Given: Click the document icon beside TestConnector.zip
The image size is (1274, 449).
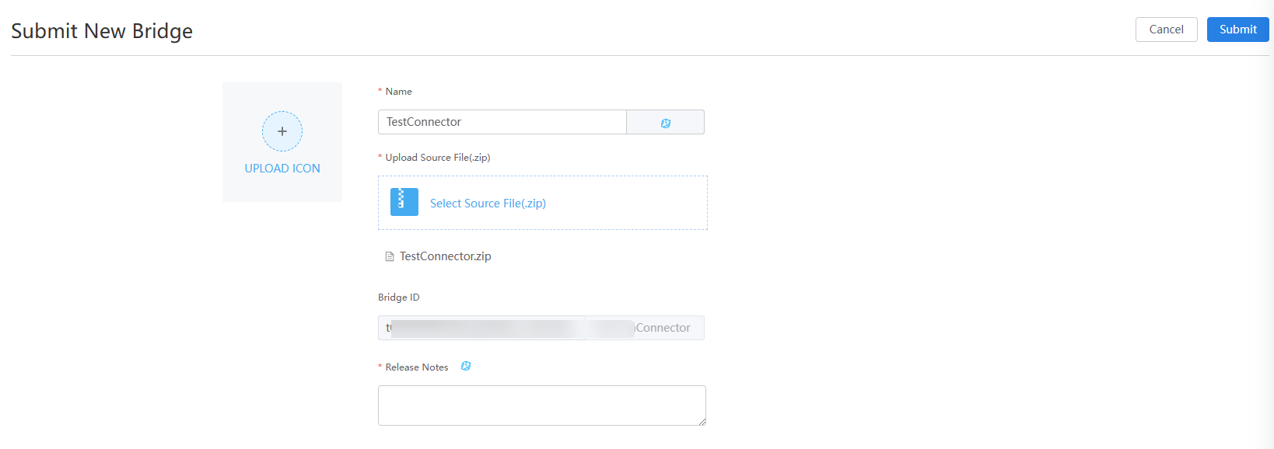Looking at the screenshot, I should coord(390,256).
